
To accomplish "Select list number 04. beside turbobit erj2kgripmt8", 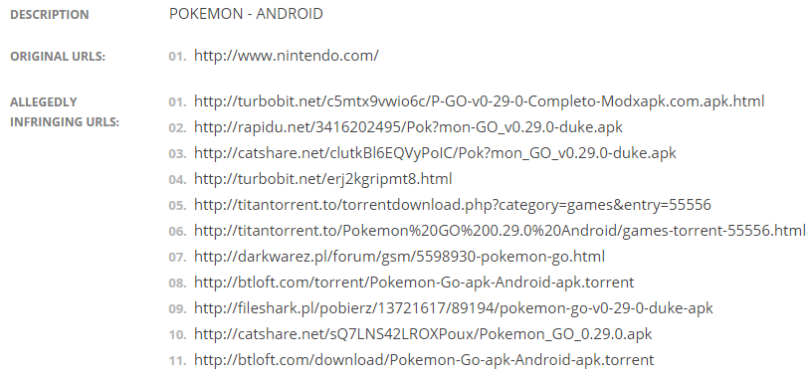I will [x=177, y=179].
